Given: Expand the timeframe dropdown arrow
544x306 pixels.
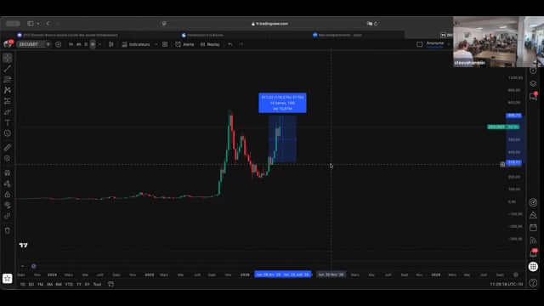Looking at the screenshot, I should pyautogui.click(x=100, y=44).
